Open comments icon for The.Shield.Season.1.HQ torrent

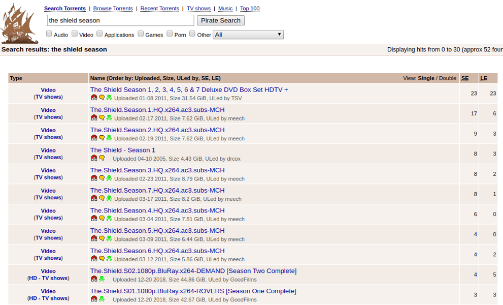(x=102, y=117)
